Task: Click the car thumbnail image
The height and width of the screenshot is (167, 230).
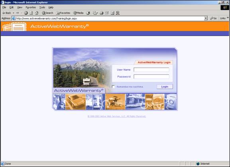Action: (76, 102)
